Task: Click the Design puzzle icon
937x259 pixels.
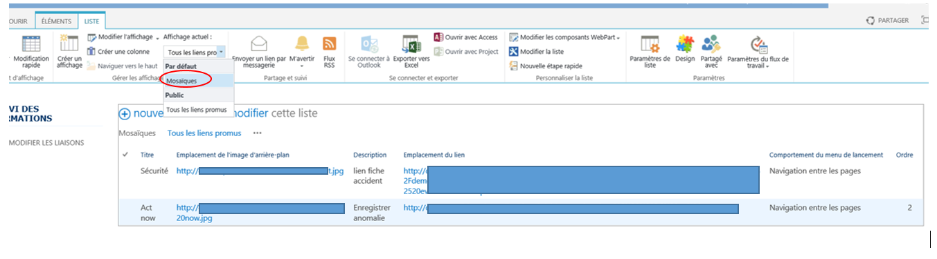Action: 685,44
